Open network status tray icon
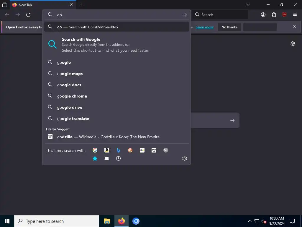This screenshot has height=227, width=302. [x=257, y=221]
